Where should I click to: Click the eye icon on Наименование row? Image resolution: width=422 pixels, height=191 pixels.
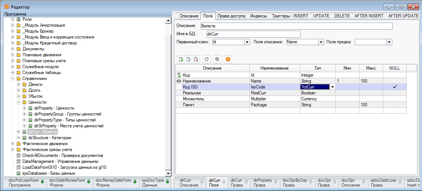point(179,81)
